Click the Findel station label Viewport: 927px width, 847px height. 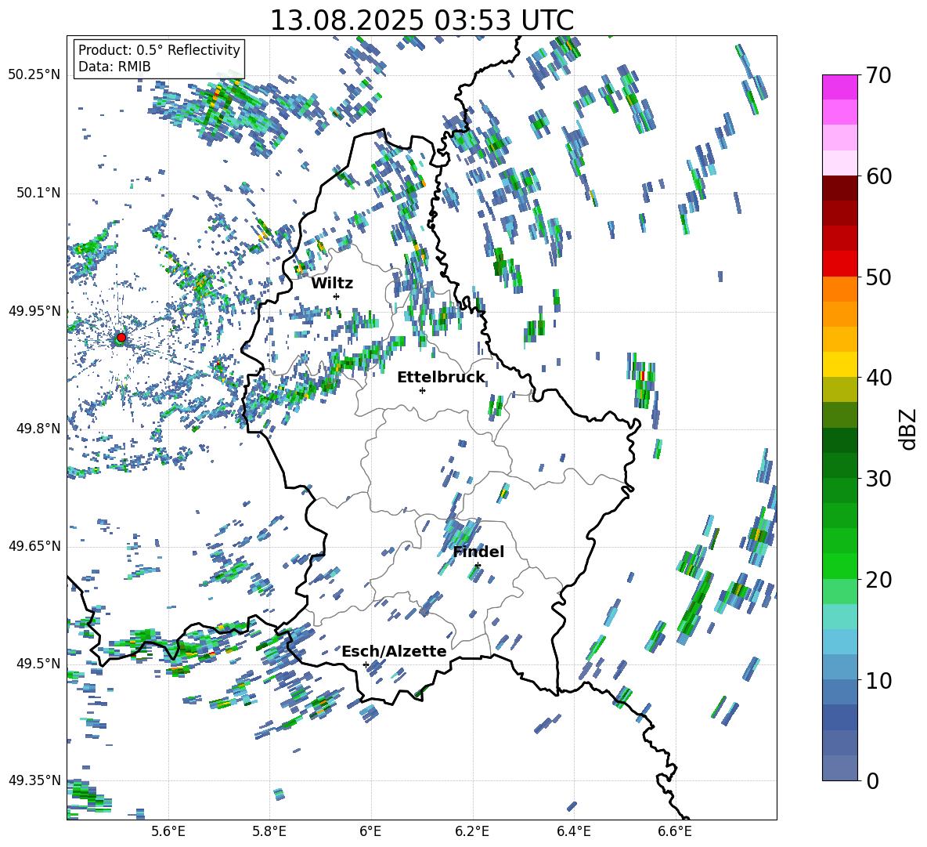(478, 552)
